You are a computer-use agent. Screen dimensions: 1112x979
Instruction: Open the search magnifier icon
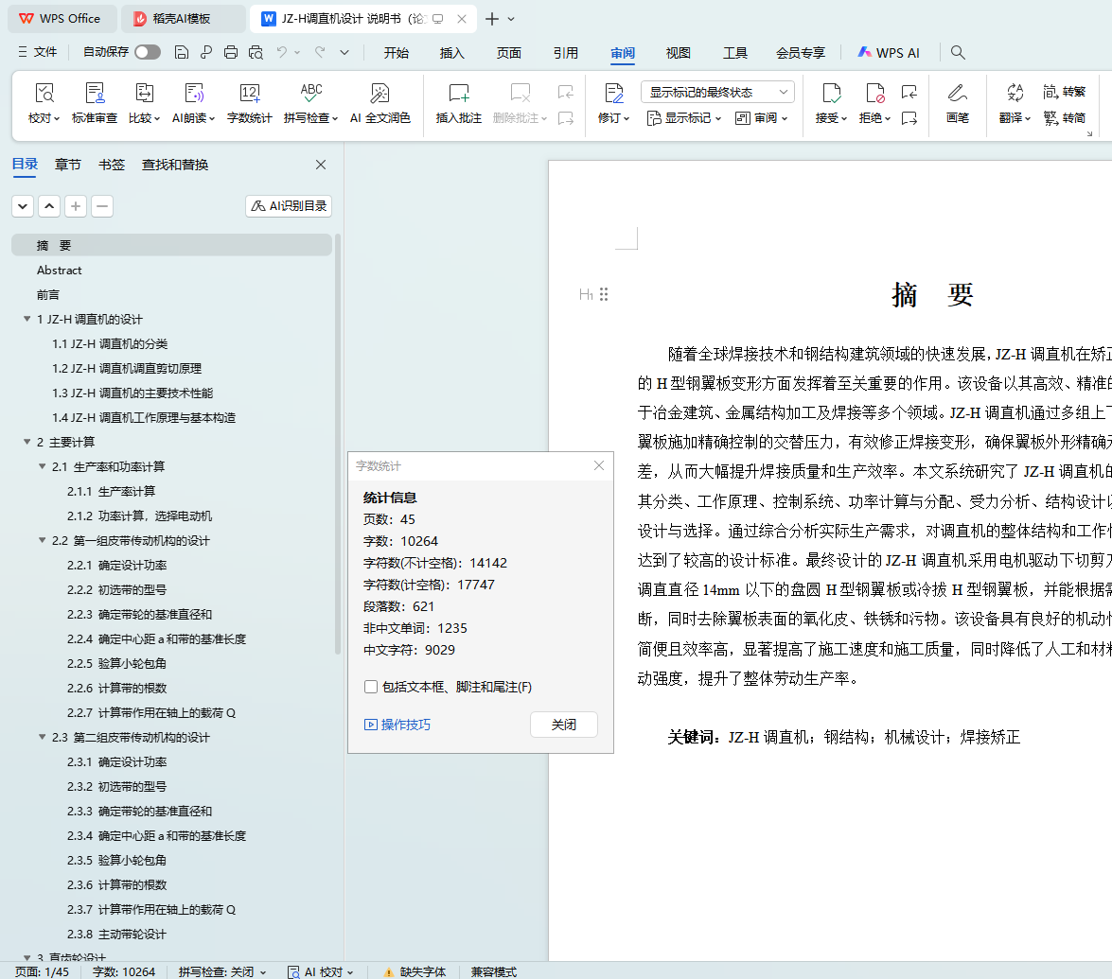coord(958,52)
